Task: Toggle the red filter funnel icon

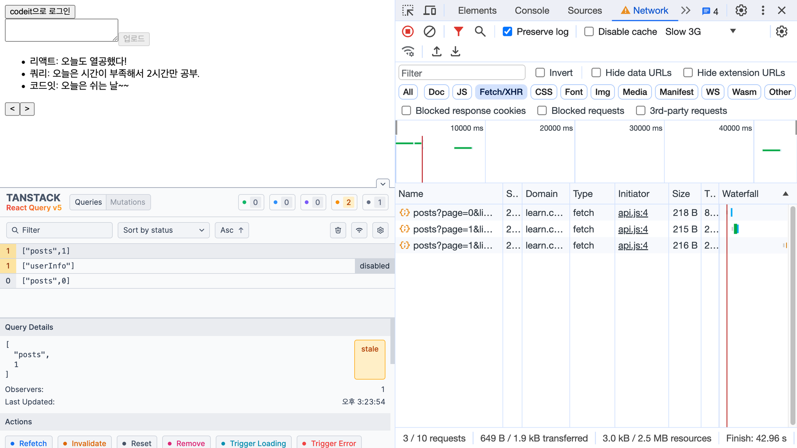Action: [458, 31]
